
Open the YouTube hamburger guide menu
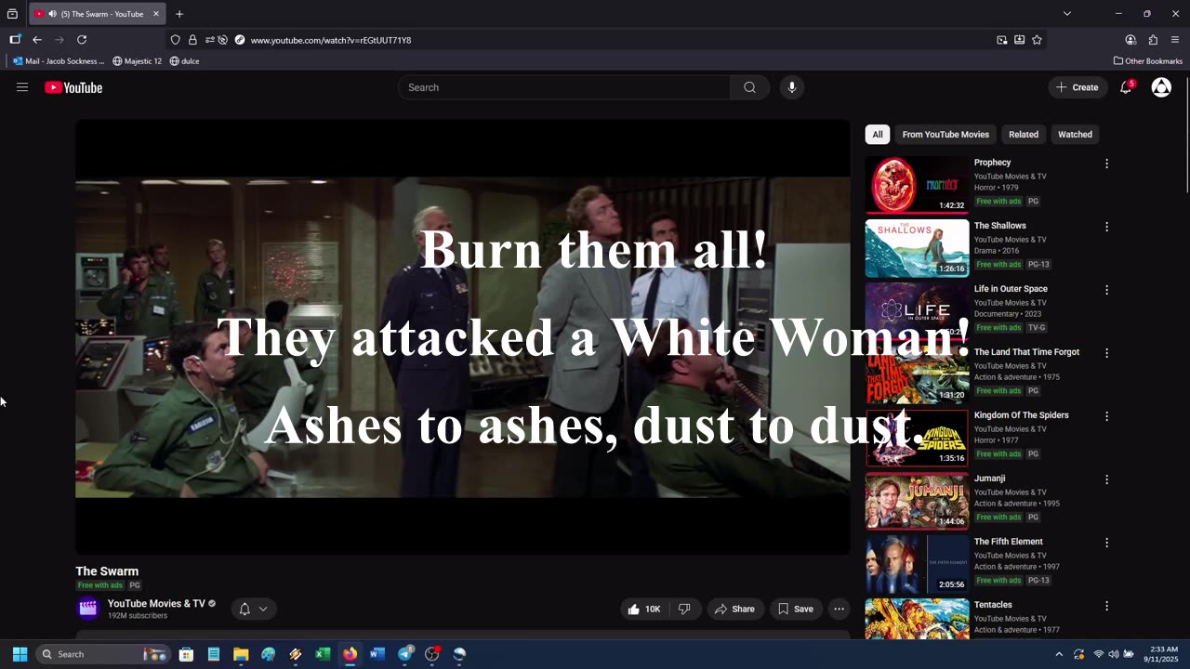coord(22,87)
